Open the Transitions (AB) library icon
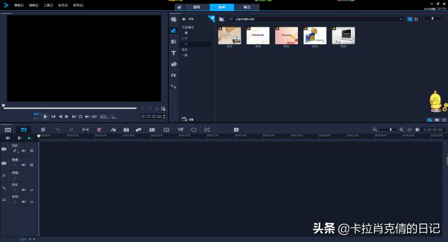This screenshot has width=448, height=242. click(174, 42)
